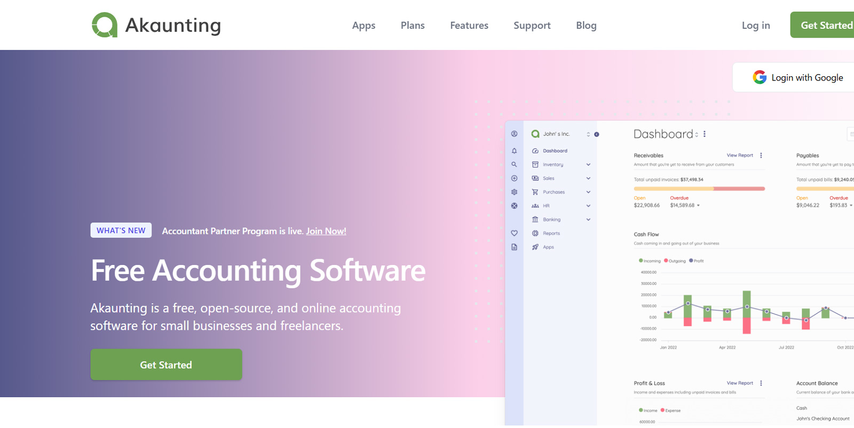Click the WHAT'S NEW badge

pos(121,230)
